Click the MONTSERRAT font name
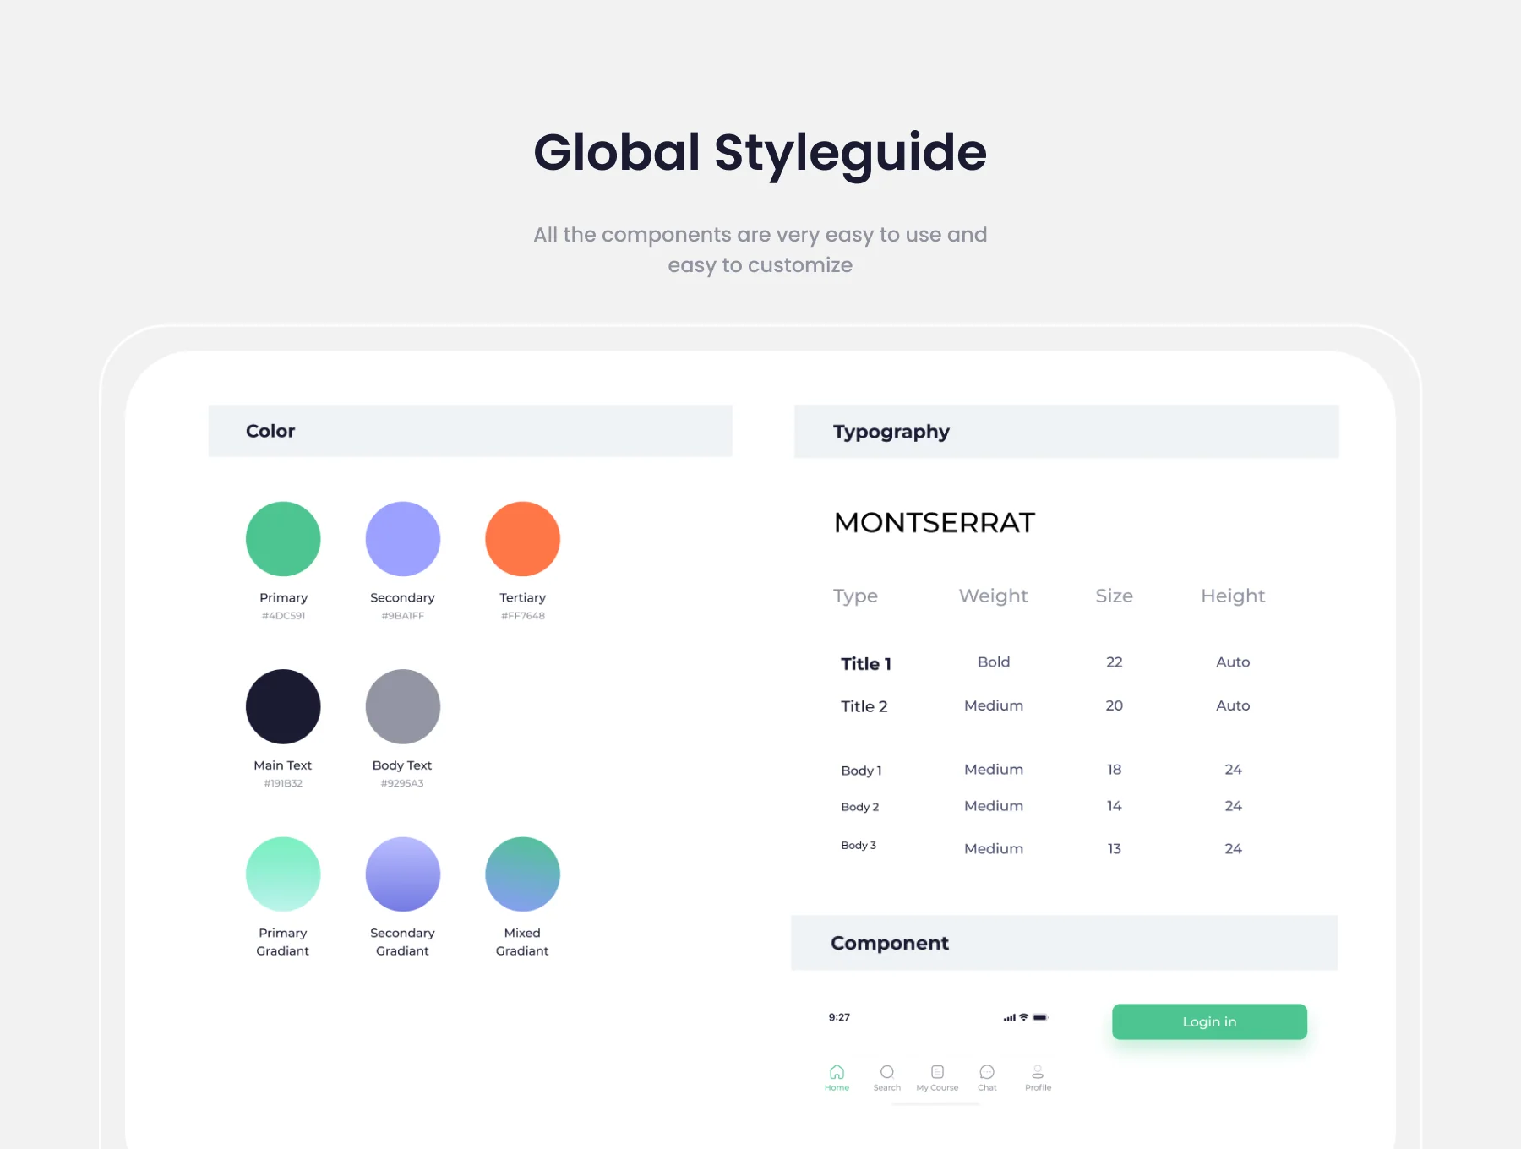1521x1149 pixels. [x=934, y=523]
